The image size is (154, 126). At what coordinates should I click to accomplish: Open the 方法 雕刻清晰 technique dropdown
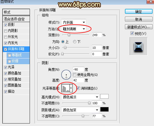74,29
